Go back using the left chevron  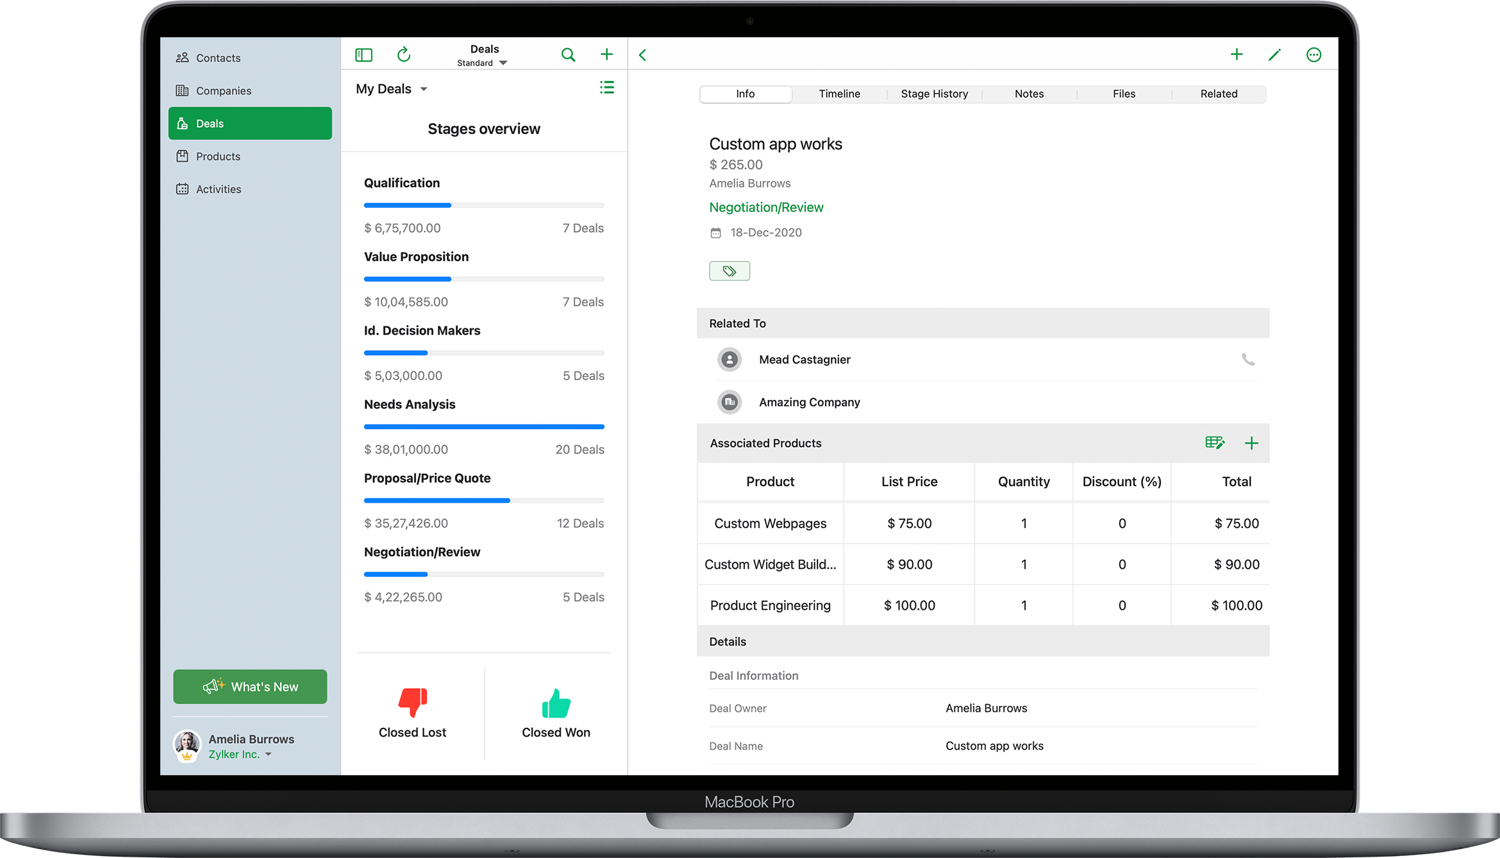642,55
